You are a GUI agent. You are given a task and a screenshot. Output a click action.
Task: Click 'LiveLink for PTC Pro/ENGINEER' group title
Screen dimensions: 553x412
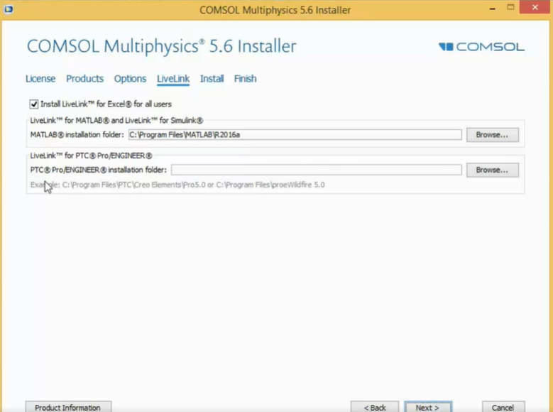(91, 156)
